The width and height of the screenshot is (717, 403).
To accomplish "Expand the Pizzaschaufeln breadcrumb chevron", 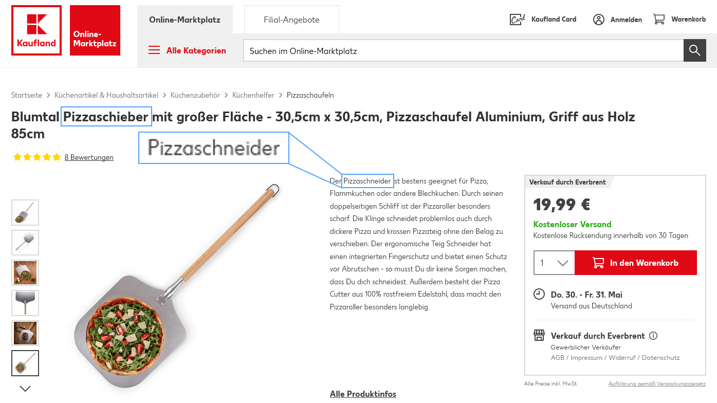I will click(281, 95).
